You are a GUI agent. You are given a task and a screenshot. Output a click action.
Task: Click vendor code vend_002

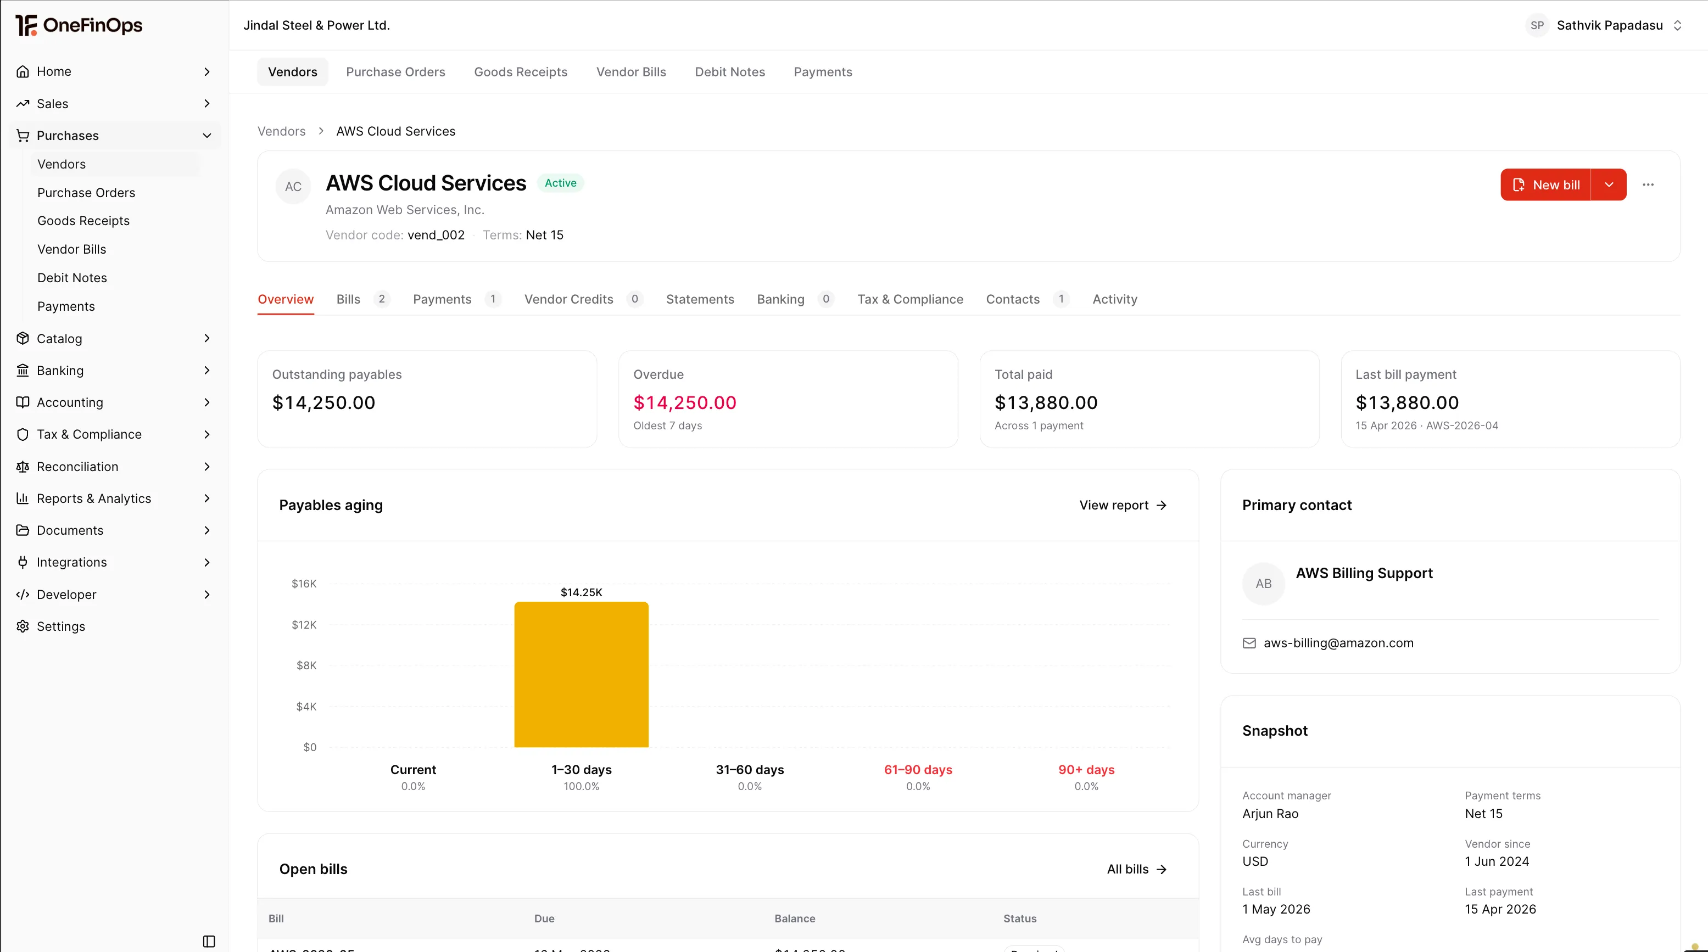click(436, 236)
